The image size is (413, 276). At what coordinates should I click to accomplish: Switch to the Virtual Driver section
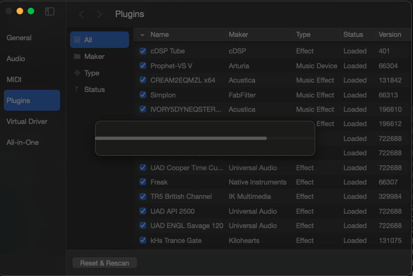(26, 121)
